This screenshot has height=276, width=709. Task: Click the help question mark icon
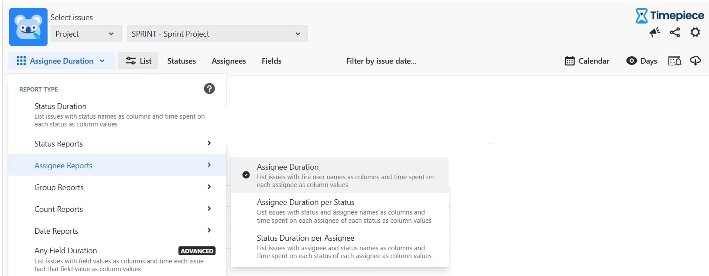tap(209, 89)
